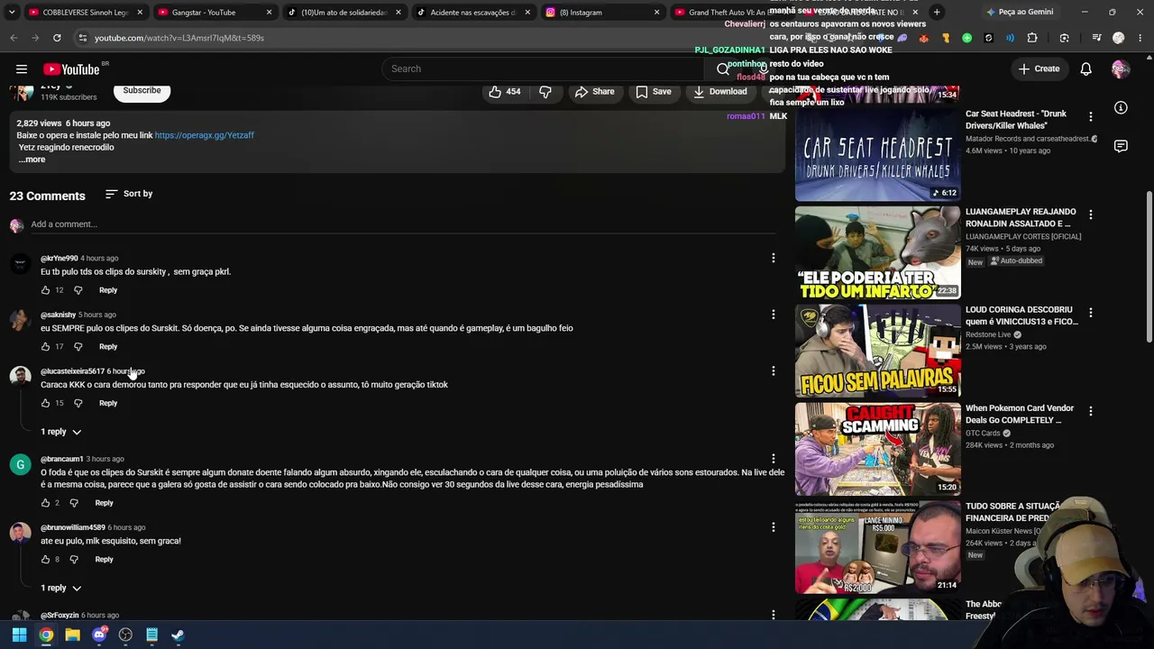Switch to the Grand Theft Auto VI tab
The image size is (1154, 649).
(727, 13)
